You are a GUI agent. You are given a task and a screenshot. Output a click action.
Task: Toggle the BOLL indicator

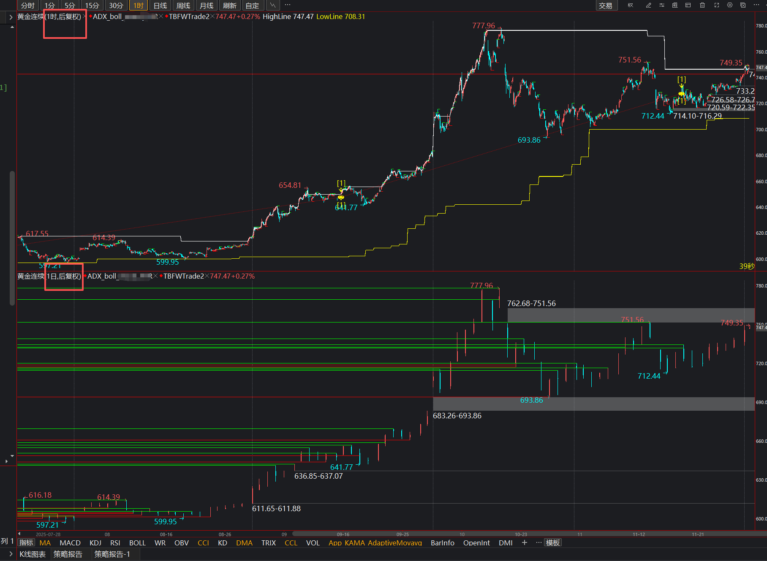click(x=137, y=543)
